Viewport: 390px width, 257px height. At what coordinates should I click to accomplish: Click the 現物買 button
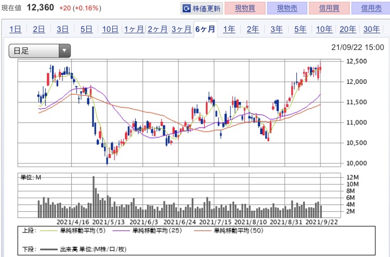(x=245, y=8)
